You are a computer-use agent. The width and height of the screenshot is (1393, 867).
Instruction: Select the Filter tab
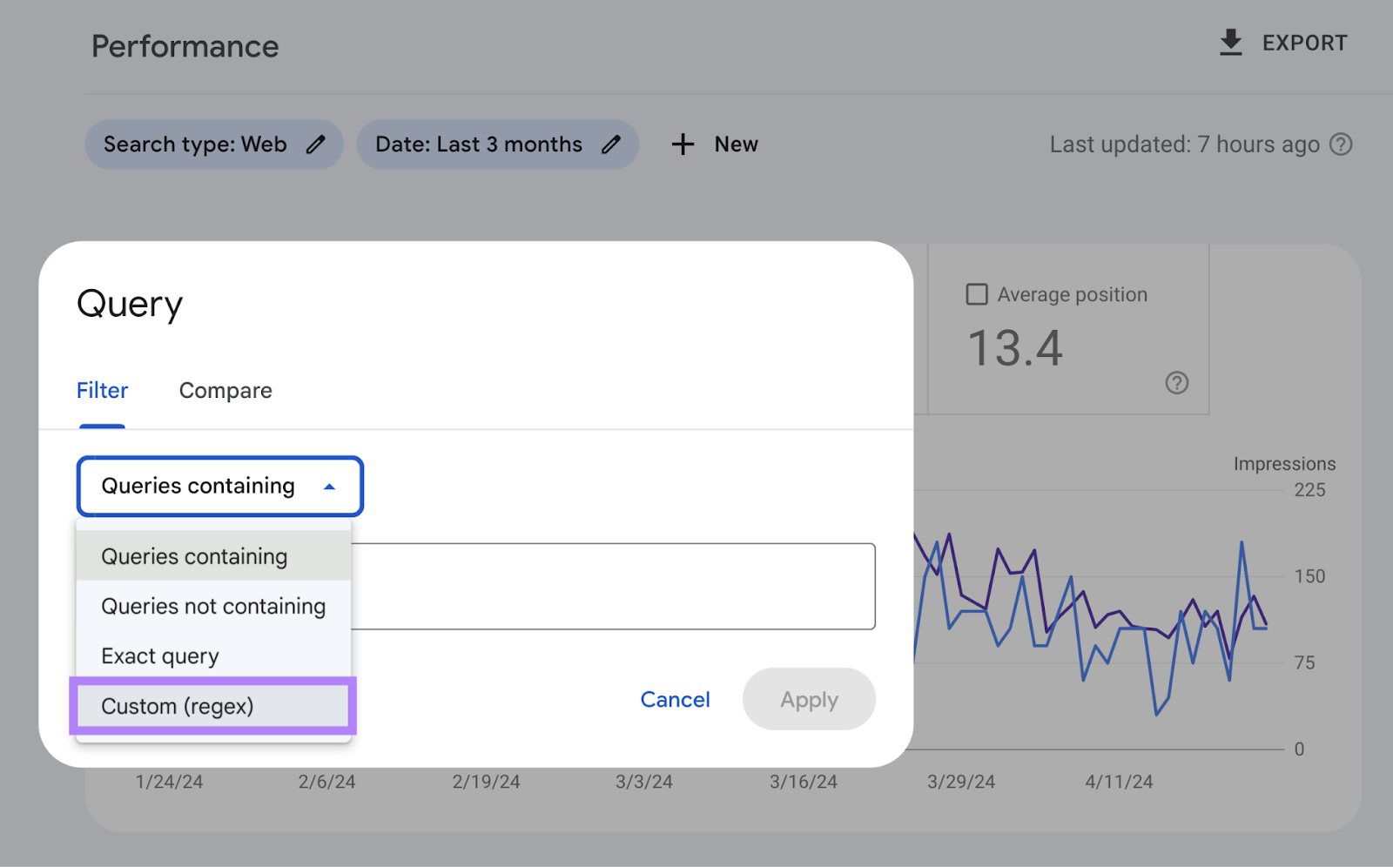click(102, 390)
